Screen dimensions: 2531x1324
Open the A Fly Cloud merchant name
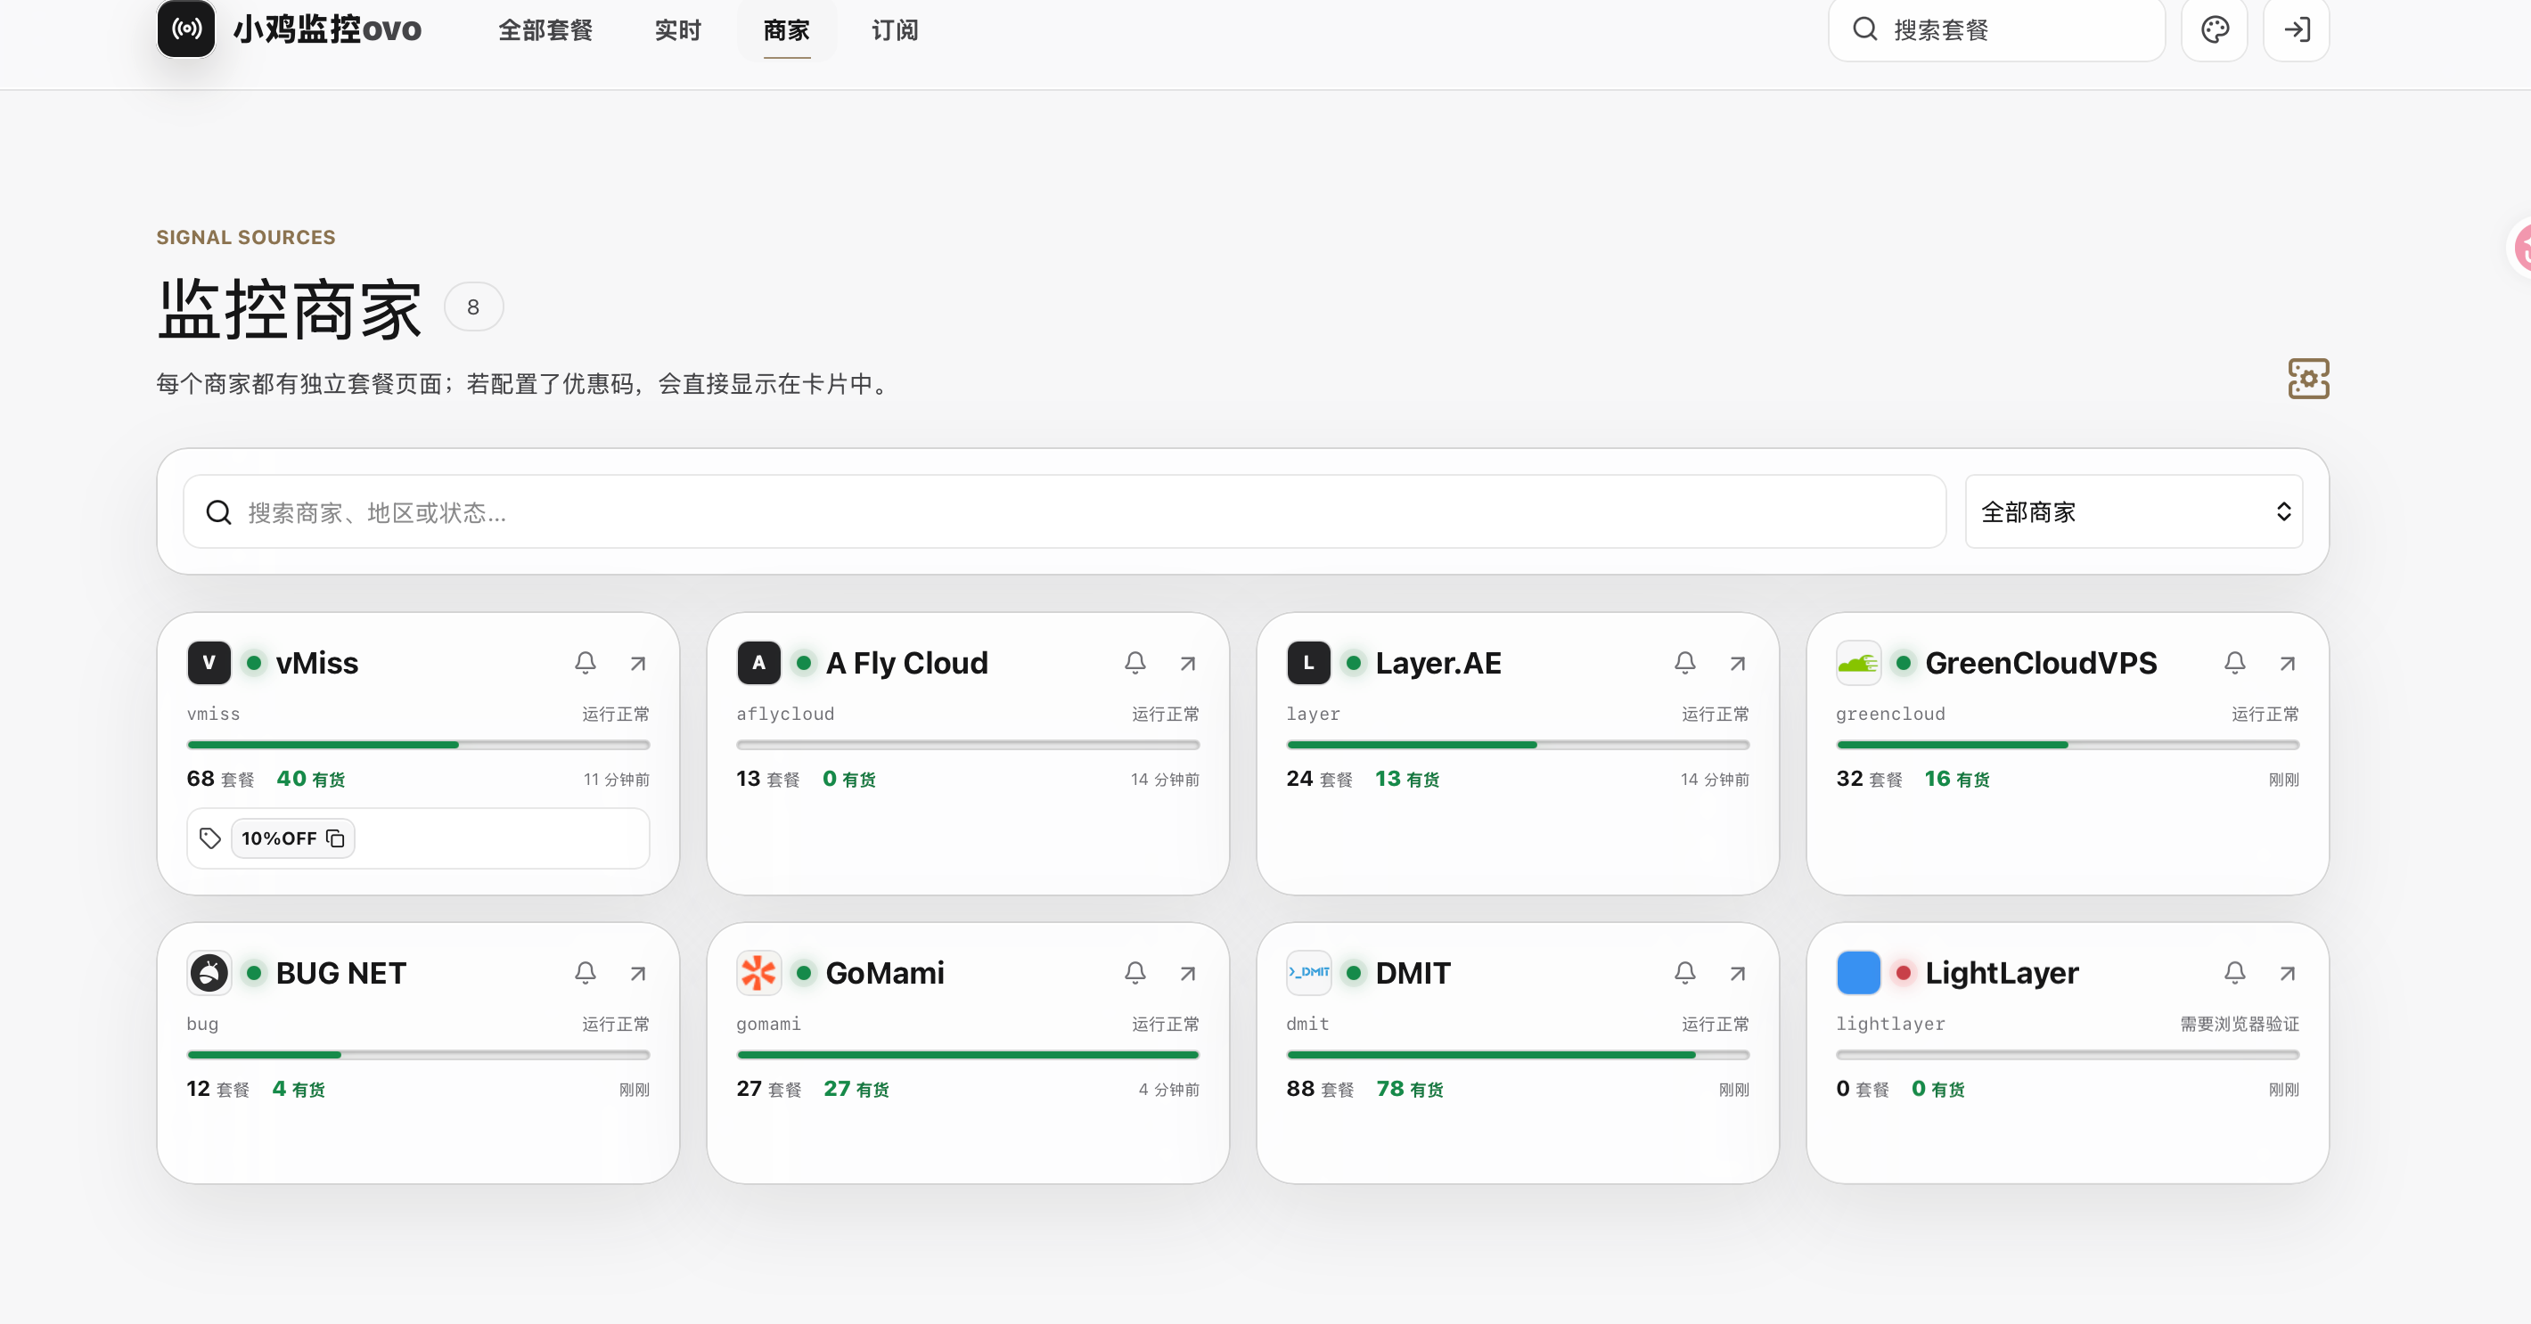pyautogui.click(x=907, y=663)
